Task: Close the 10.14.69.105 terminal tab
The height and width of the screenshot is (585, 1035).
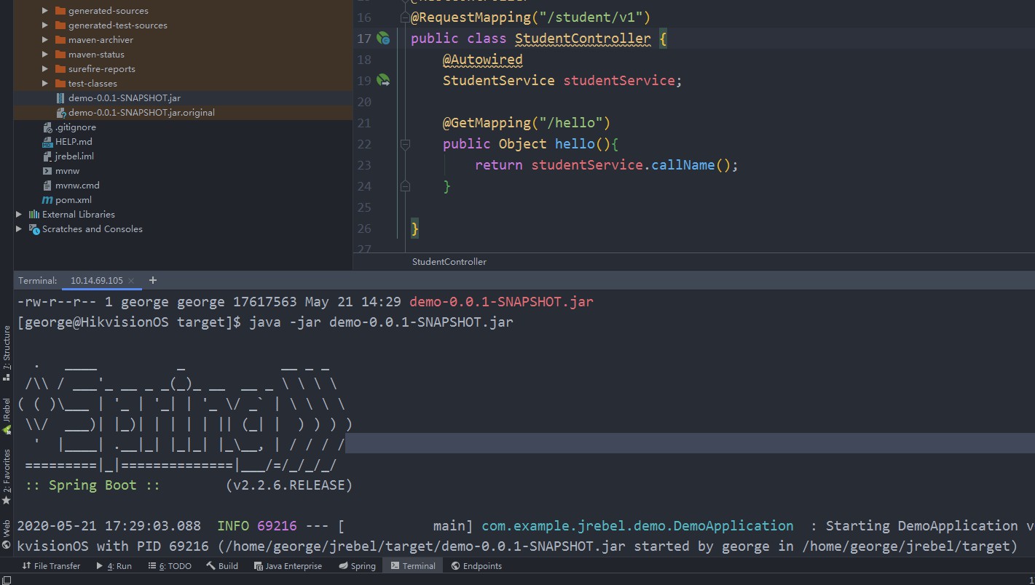Action: (131, 281)
